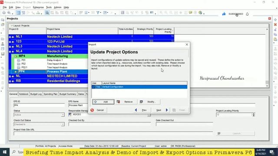Click the folder icon beside P02-1
The image size is (278, 156).
(x=19, y=68)
